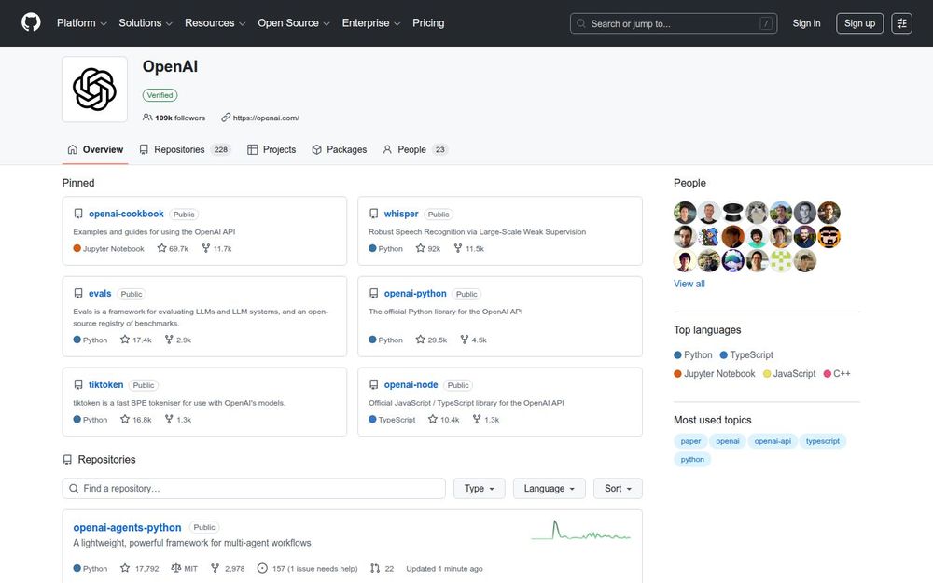Switch to the Repositories tab
This screenshot has width=933, height=583.
[185, 149]
